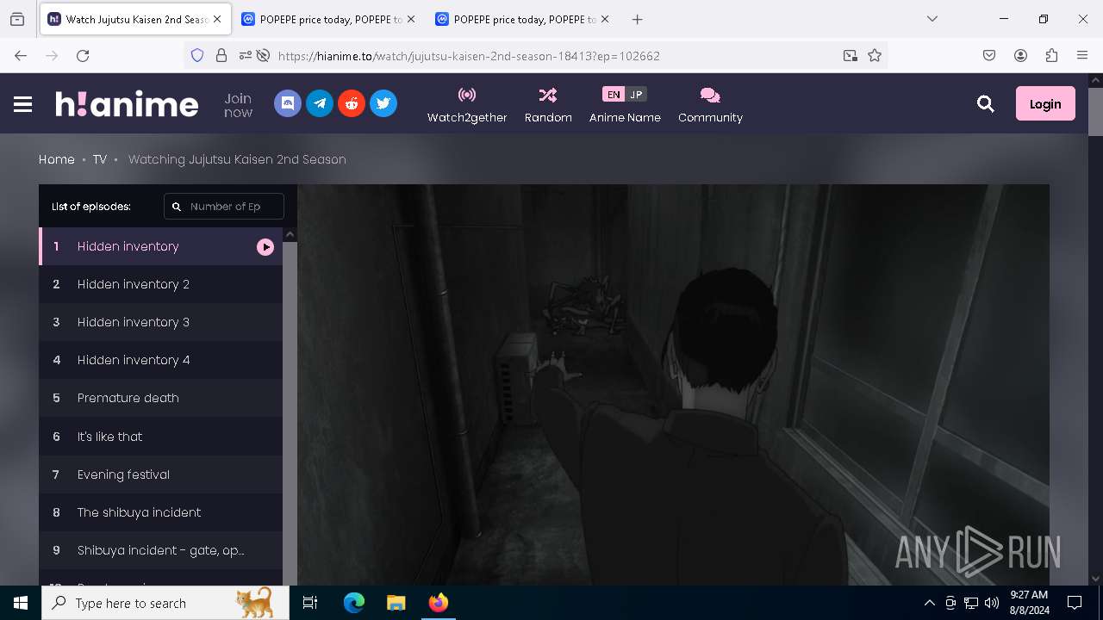1103x620 pixels.
Task: Open the Discord join icon
Action: click(x=288, y=103)
